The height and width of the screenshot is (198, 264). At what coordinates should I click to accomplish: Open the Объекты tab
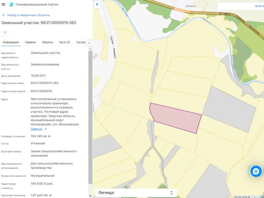48,42
